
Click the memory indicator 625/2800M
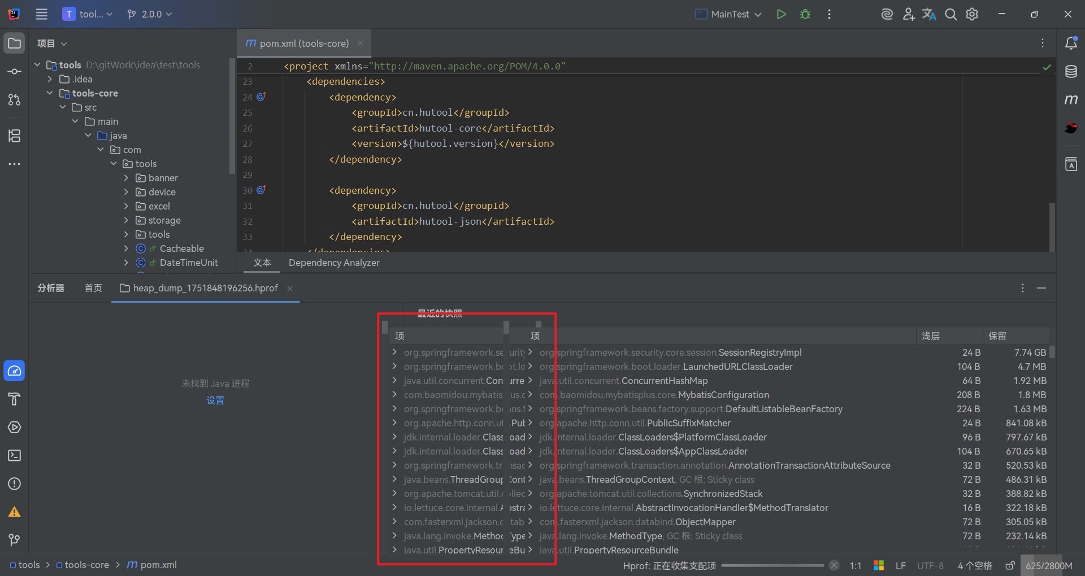(1049, 565)
